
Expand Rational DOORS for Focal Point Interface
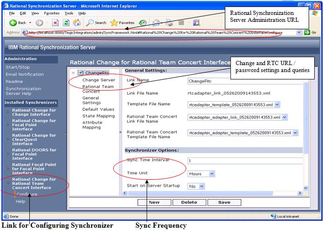click(8, 154)
